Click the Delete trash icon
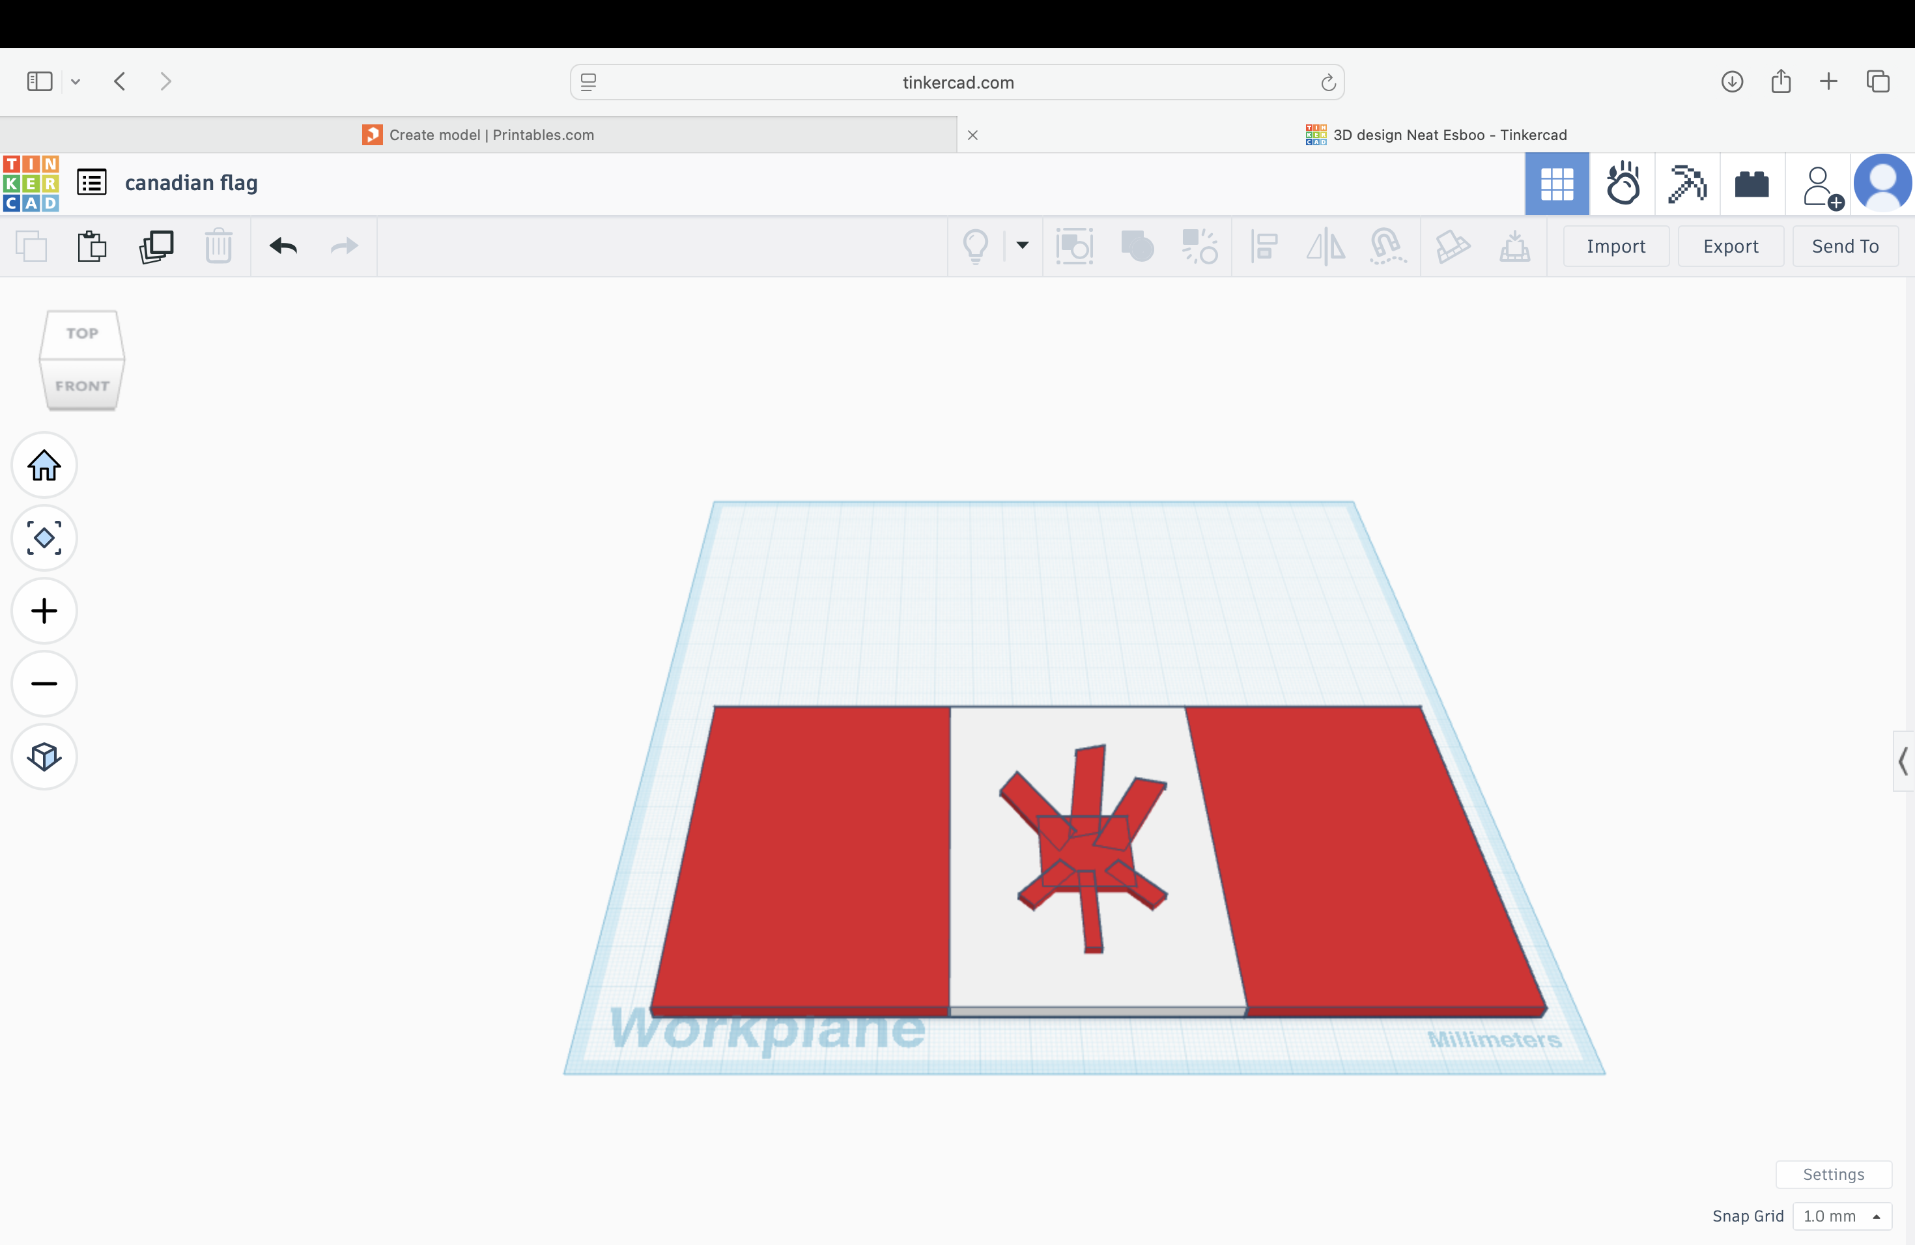Viewport: 1915px width, 1245px height. click(x=218, y=246)
